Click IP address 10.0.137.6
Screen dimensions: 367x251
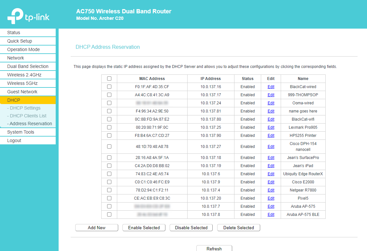pos(211,174)
